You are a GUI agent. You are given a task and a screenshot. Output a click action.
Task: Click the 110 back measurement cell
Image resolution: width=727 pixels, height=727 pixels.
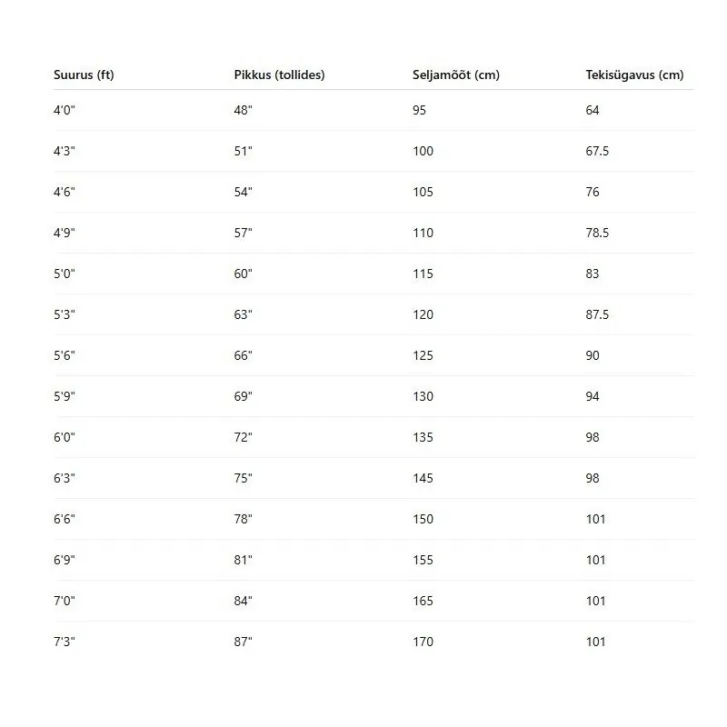tap(423, 233)
